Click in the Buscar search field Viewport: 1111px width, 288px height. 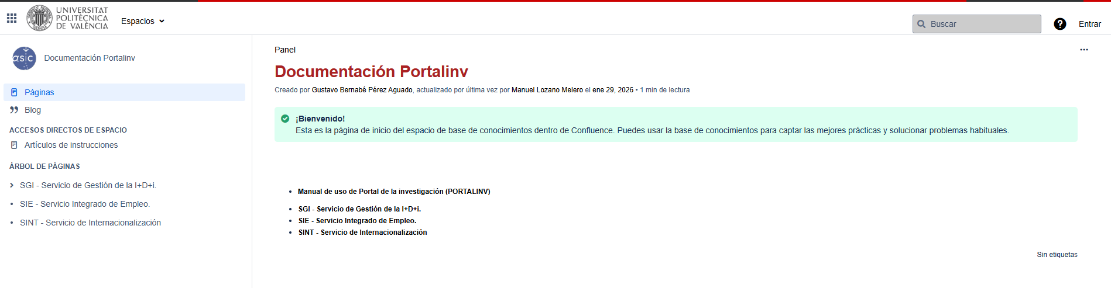(976, 24)
